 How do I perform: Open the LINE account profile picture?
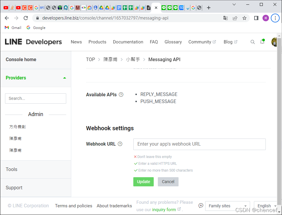pos(274,42)
